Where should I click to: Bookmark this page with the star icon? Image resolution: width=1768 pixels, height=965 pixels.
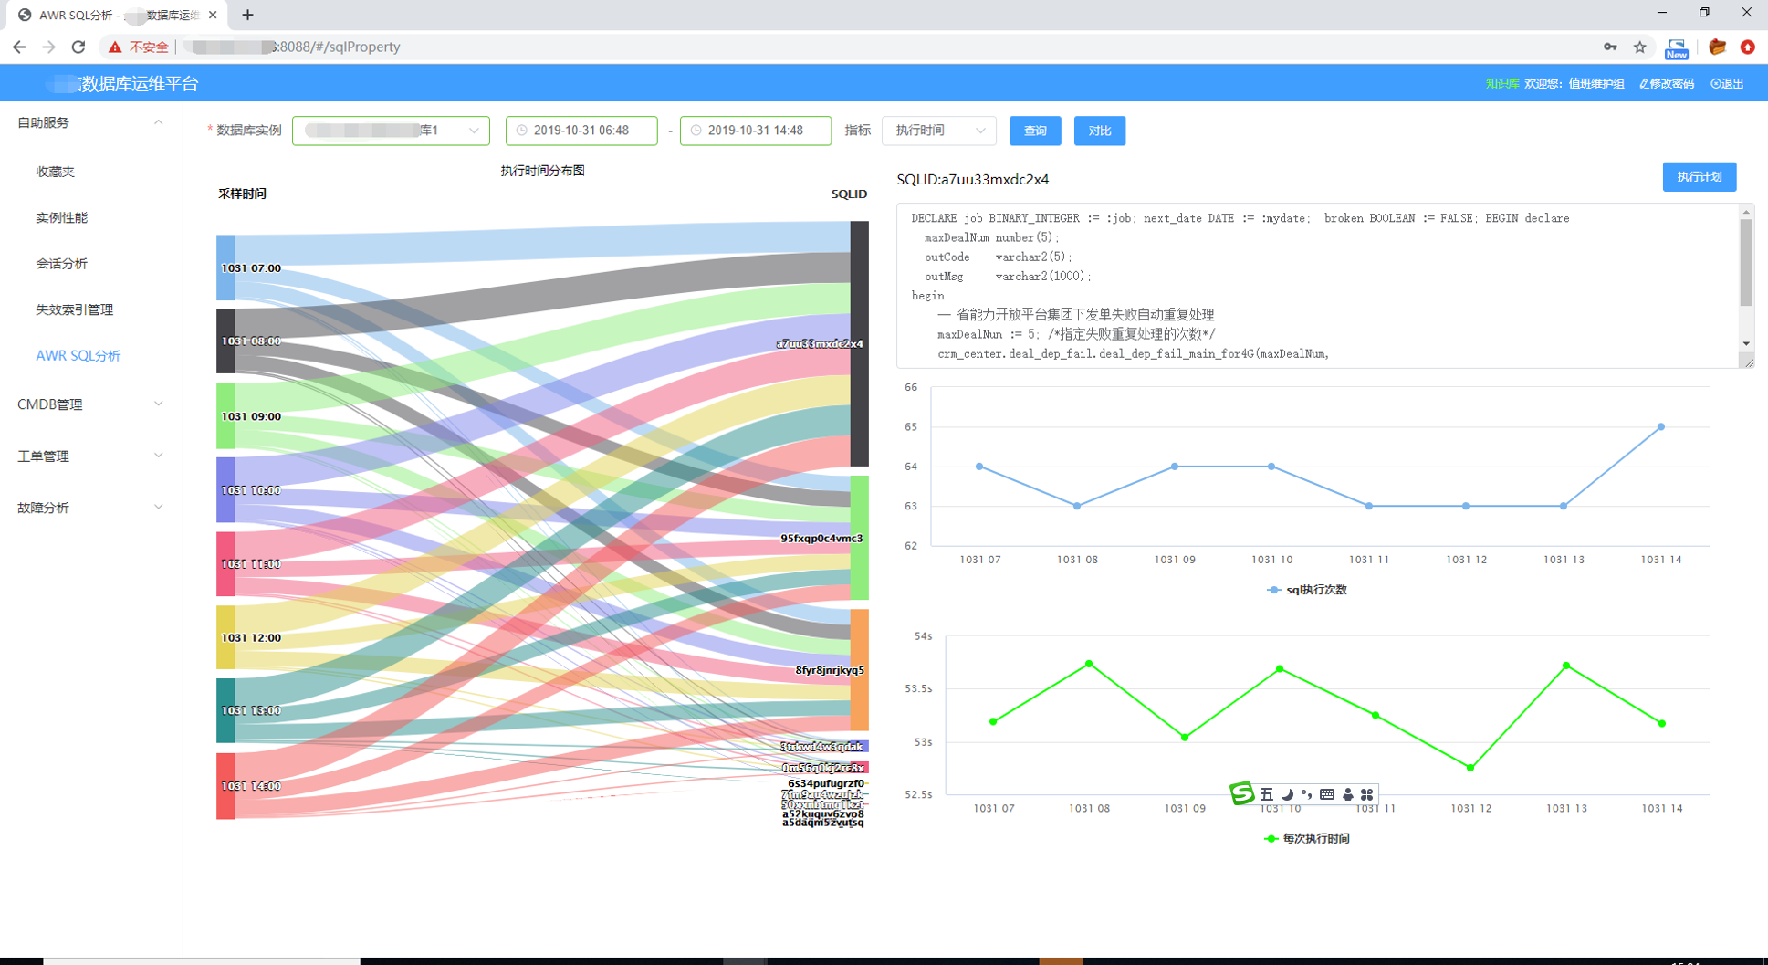[1640, 47]
